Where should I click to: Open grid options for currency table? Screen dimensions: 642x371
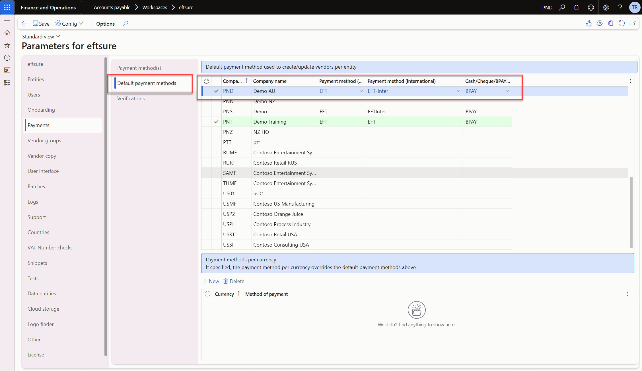pos(627,294)
